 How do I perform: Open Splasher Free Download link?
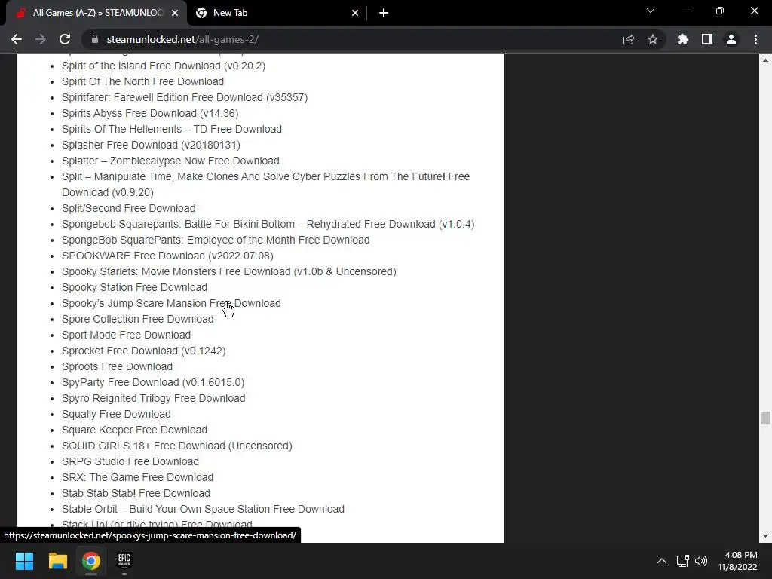point(151,145)
